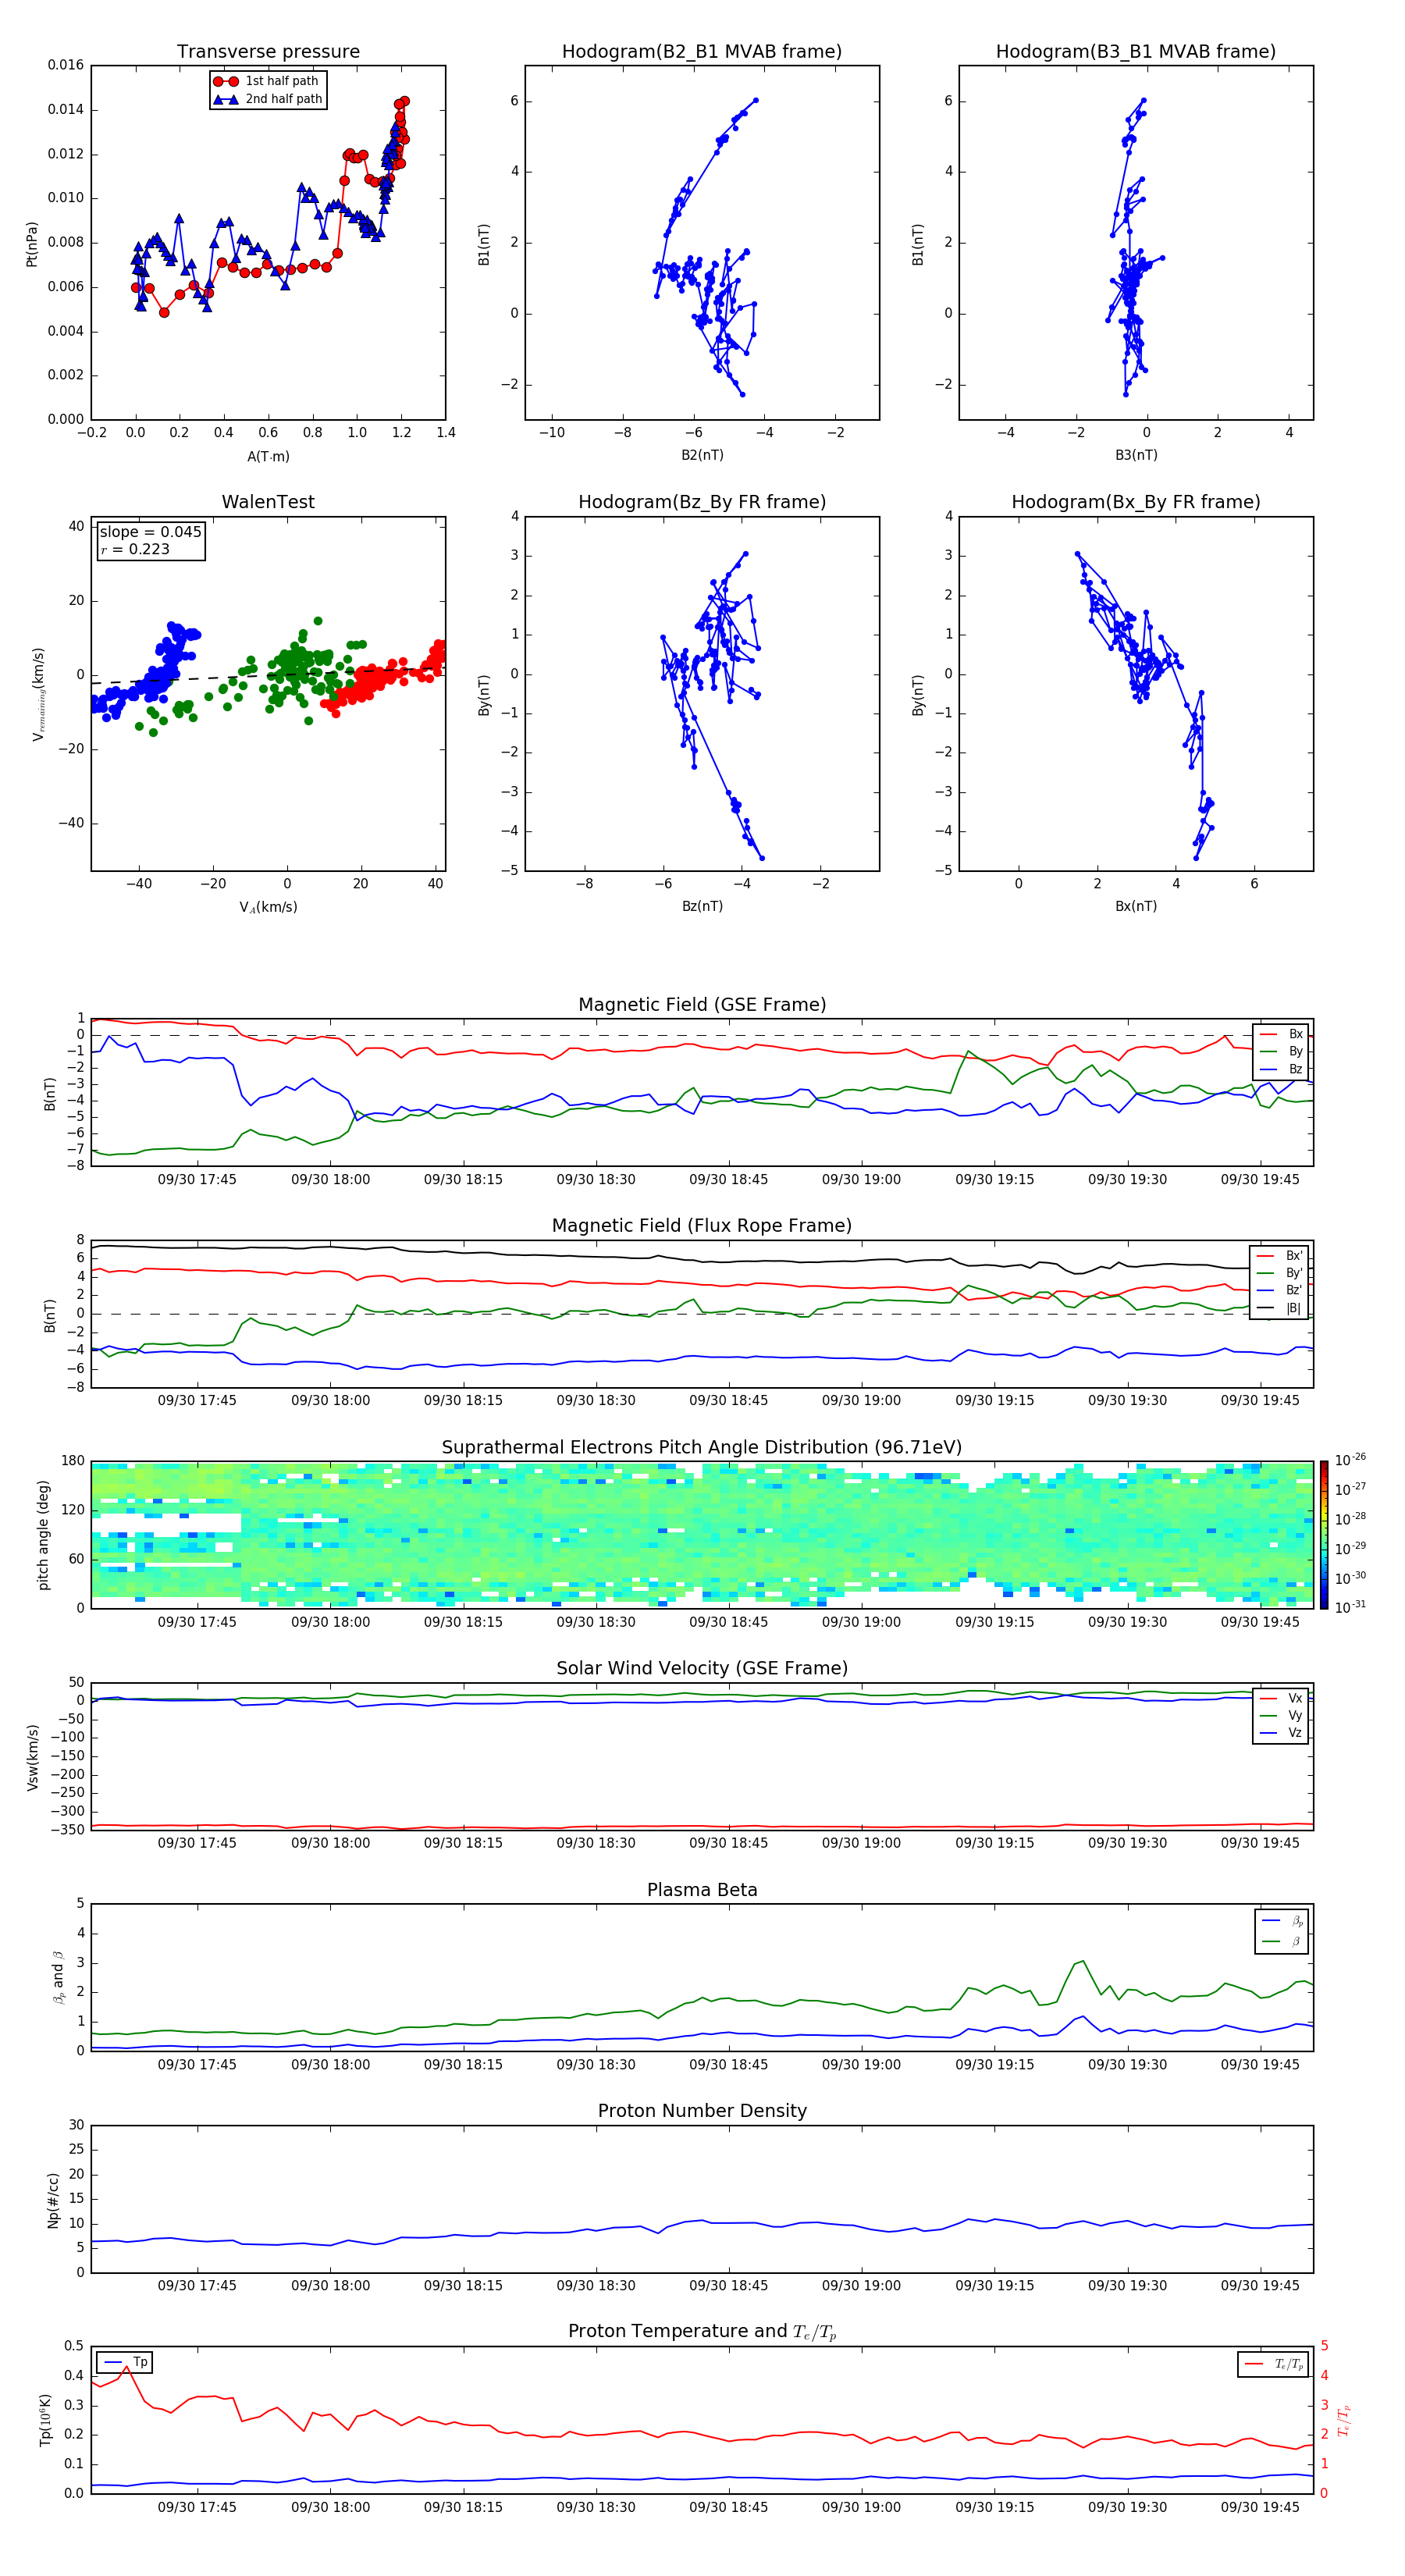Click the "Bx(nT)" x-axis label
Image resolution: width=1405 pixels, height=2576 pixels.
1136,906
